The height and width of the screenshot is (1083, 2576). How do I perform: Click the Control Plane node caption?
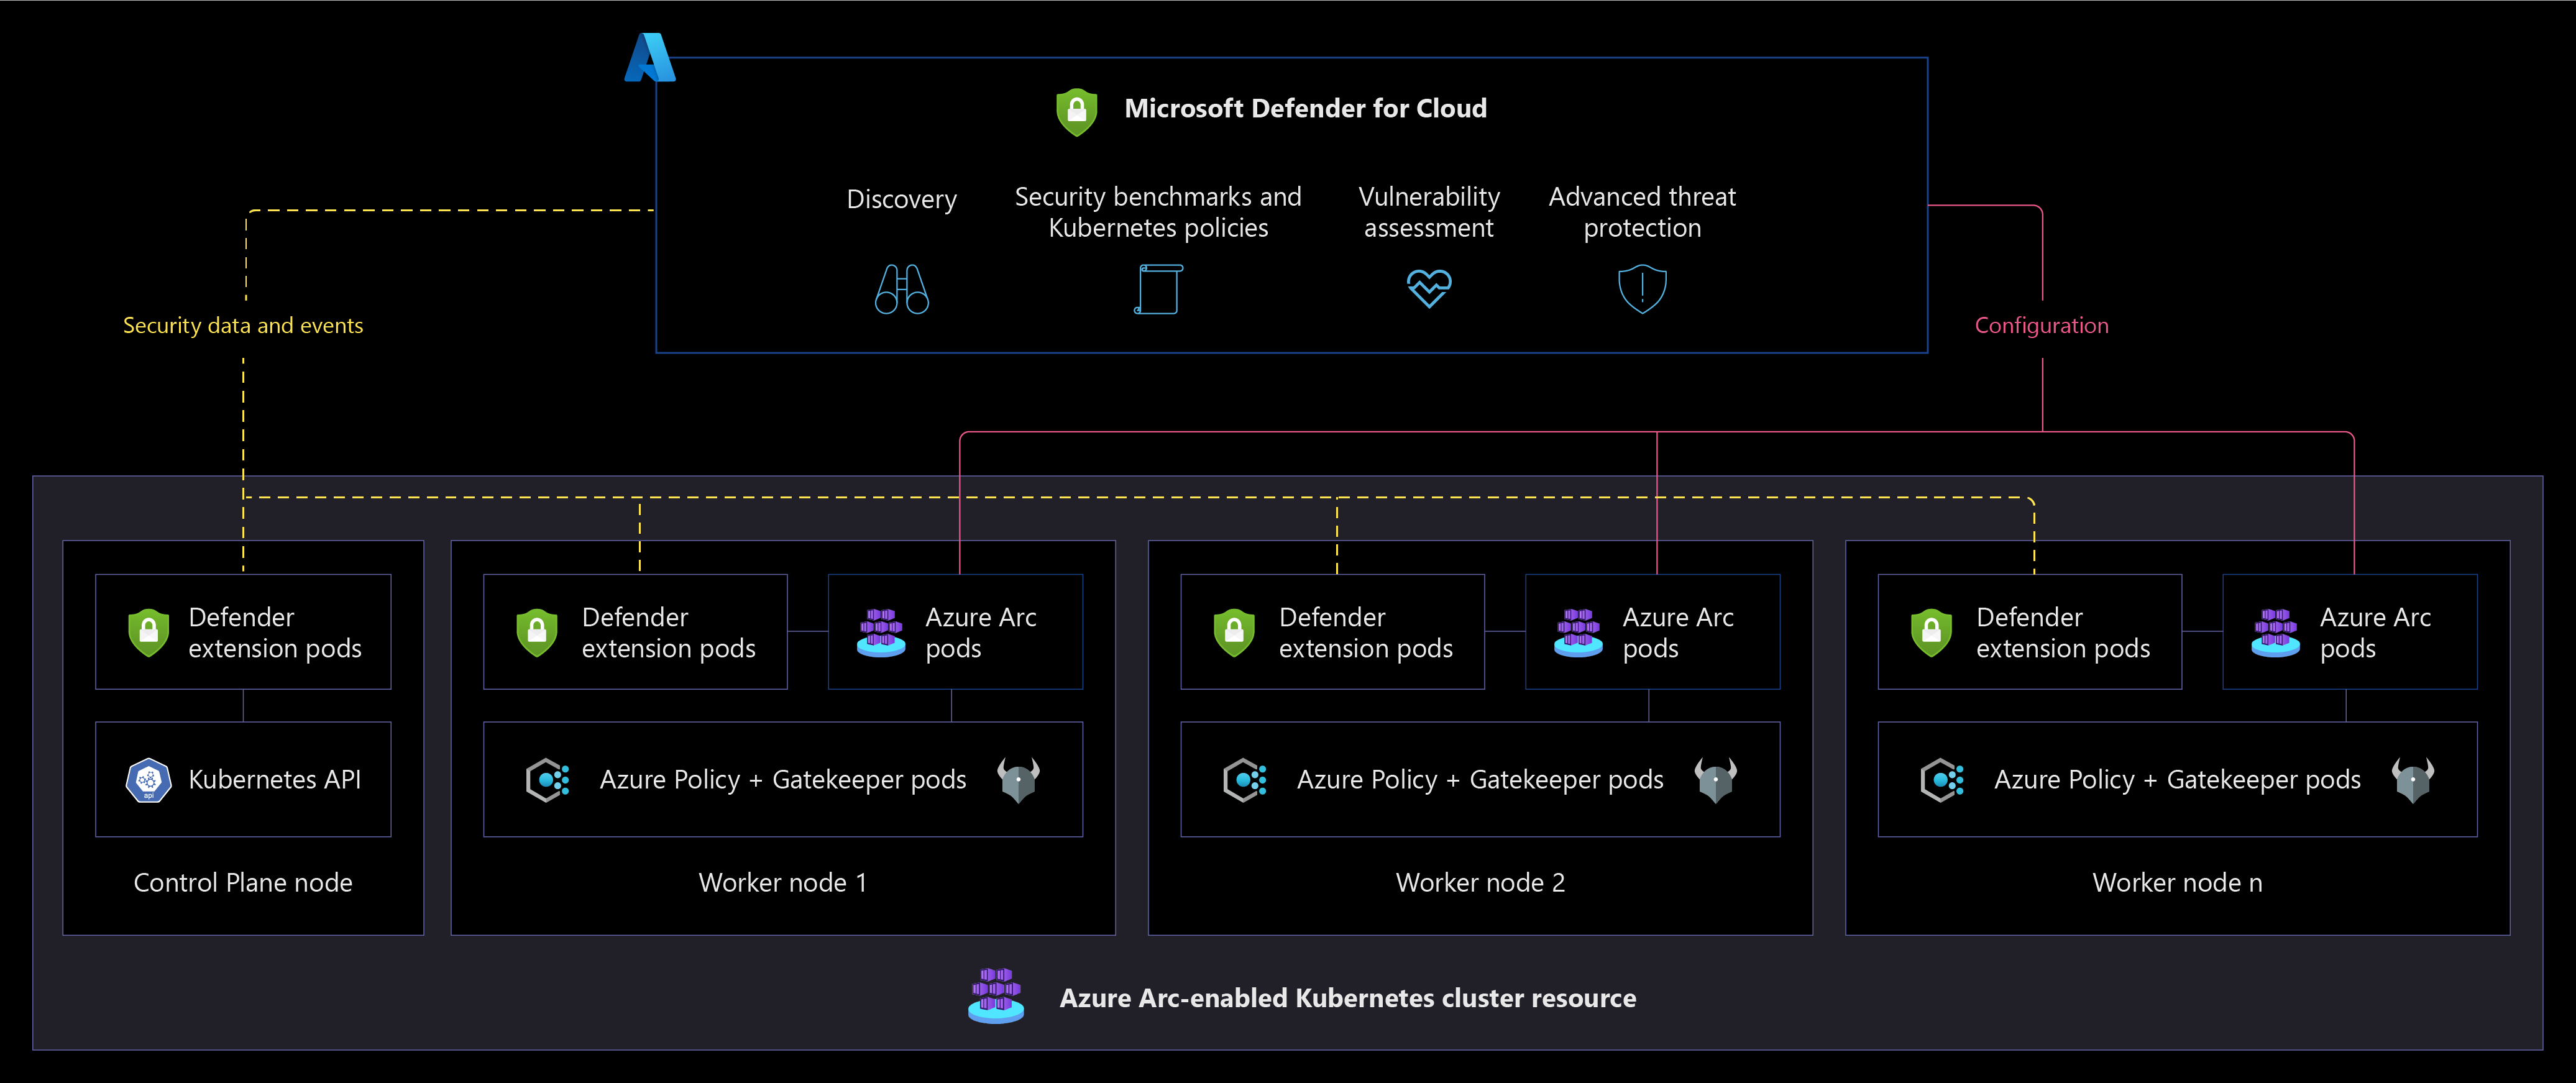point(243,883)
